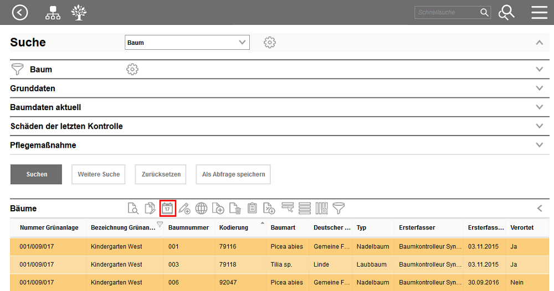The height and width of the screenshot is (291, 554).
Task: Select all rows with stacked lines icon
Action: pos(305,208)
